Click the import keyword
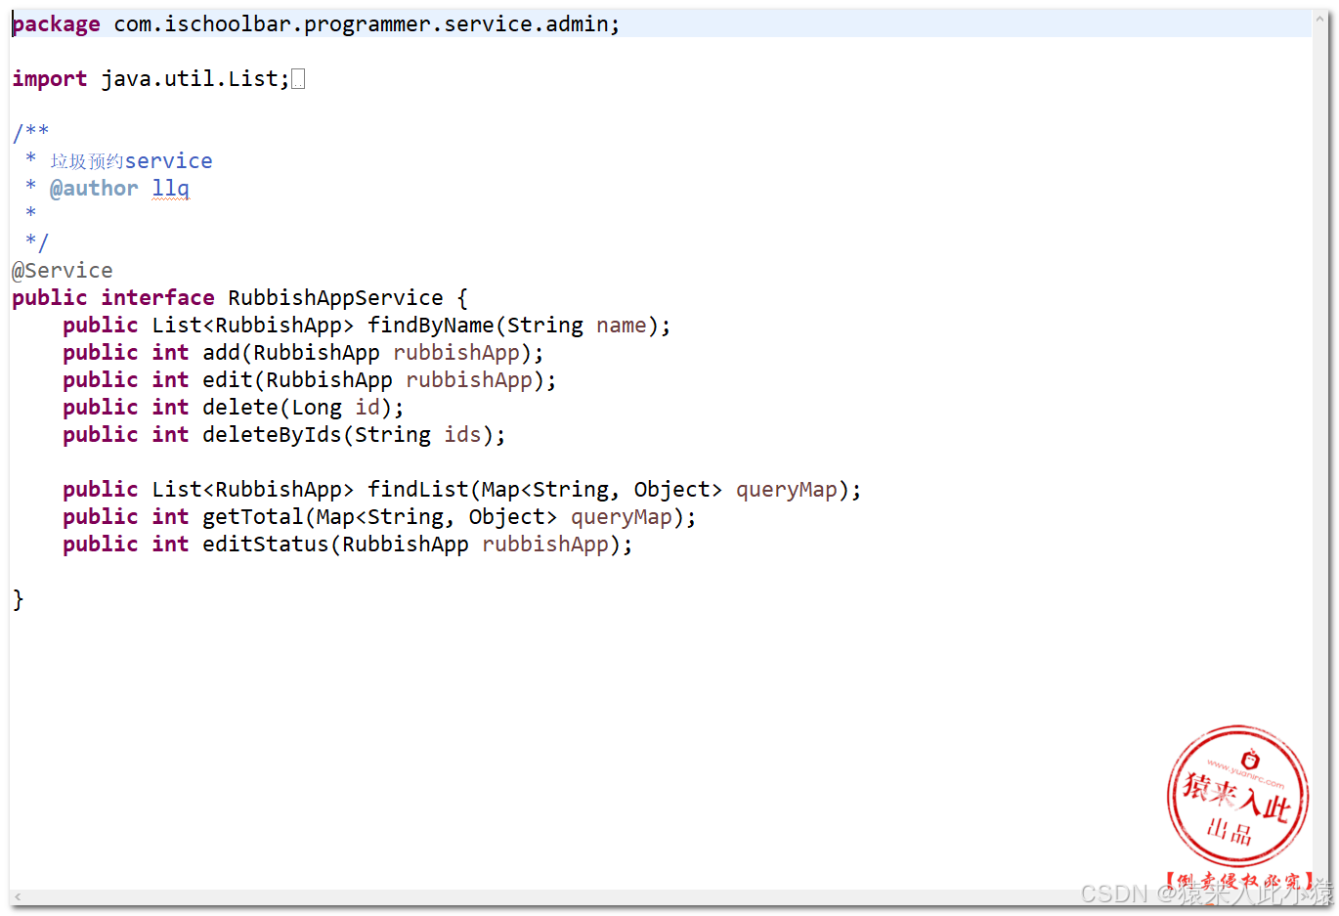This screenshot has height=916, width=1339. pyautogui.click(x=50, y=79)
